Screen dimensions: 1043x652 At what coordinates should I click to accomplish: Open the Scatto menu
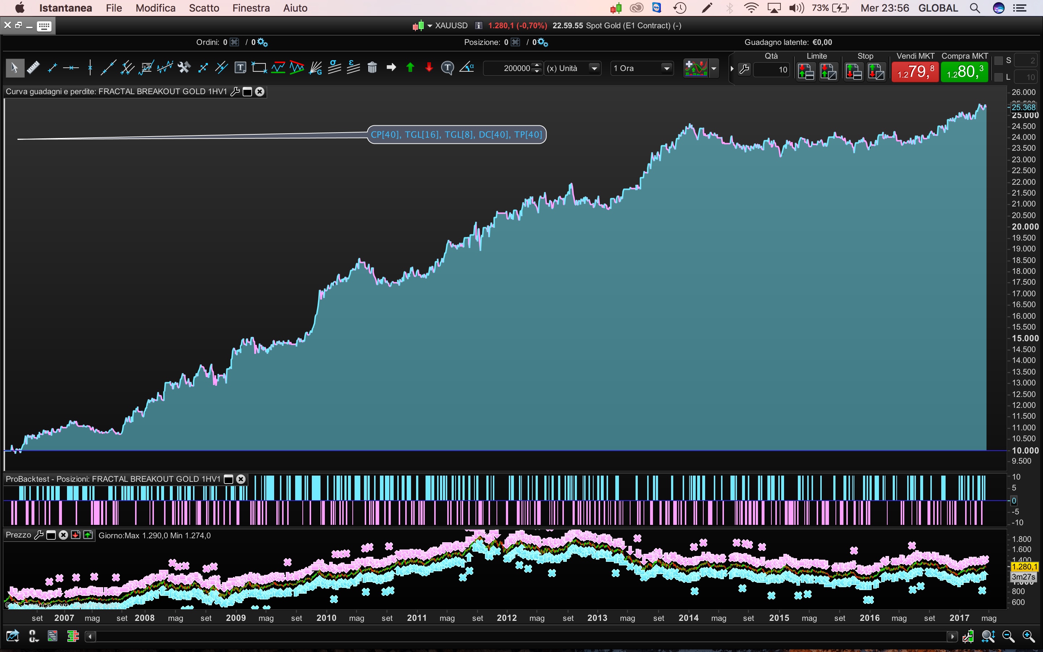pos(204,8)
